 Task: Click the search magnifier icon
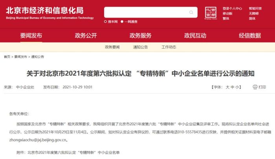coord(191,12)
